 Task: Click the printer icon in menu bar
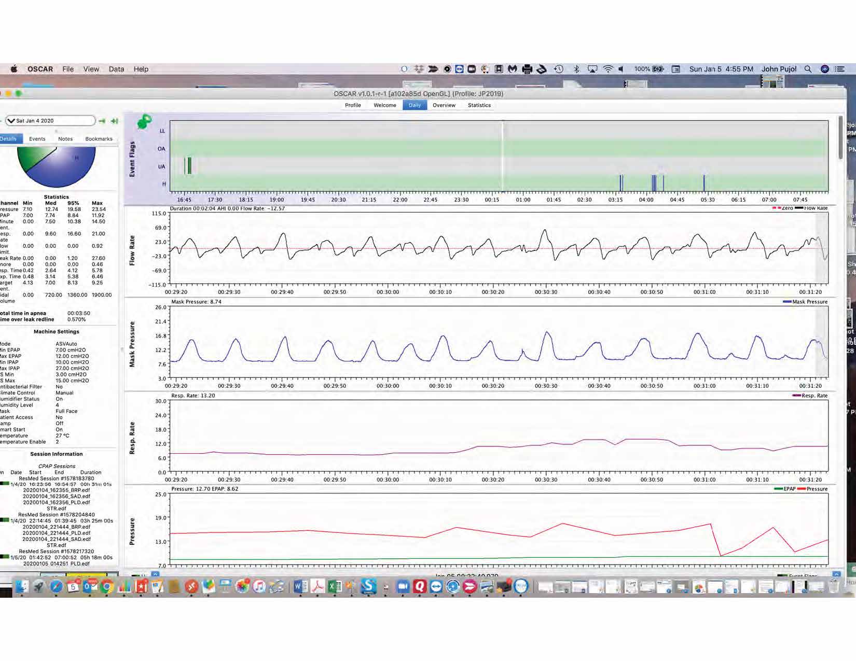point(527,69)
